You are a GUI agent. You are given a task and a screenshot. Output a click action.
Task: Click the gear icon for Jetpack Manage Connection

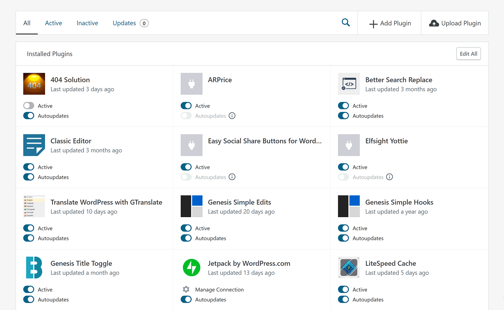click(x=186, y=289)
